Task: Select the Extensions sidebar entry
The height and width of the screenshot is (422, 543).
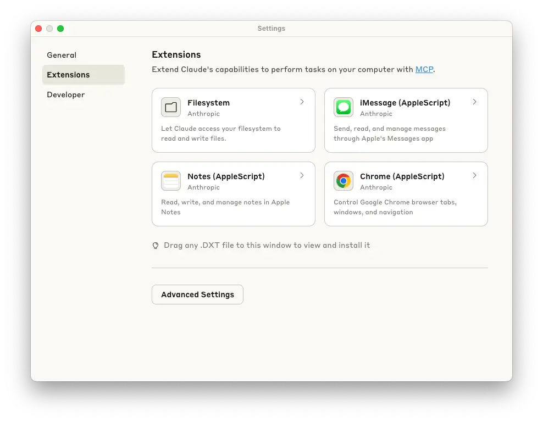Action: pyautogui.click(x=68, y=75)
